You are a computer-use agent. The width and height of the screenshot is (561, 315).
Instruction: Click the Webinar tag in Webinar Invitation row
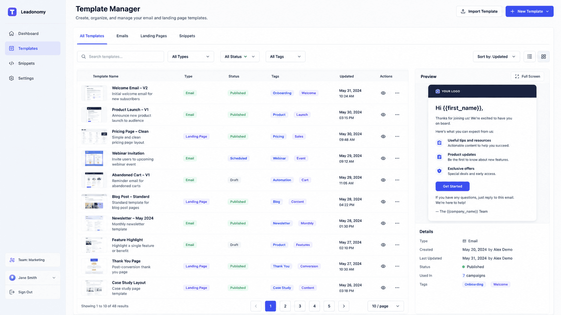click(x=279, y=158)
